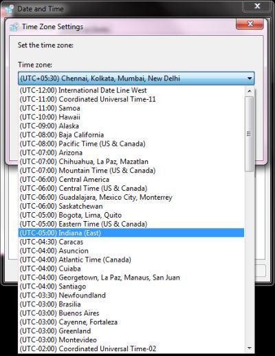Select Bogota, Lima, Quito entry
275x356 pixels.
(131, 215)
